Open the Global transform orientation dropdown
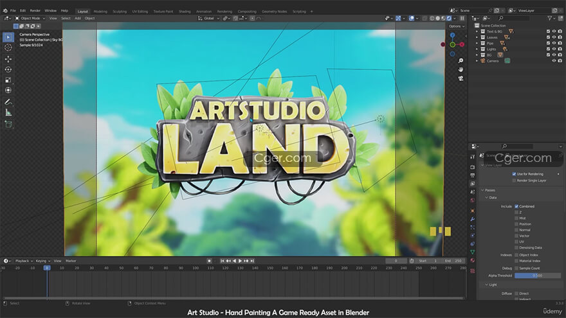The height and width of the screenshot is (318, 566). tap(208, 19)
